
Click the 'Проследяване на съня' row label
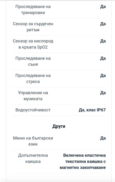click(x=33, y=61)
